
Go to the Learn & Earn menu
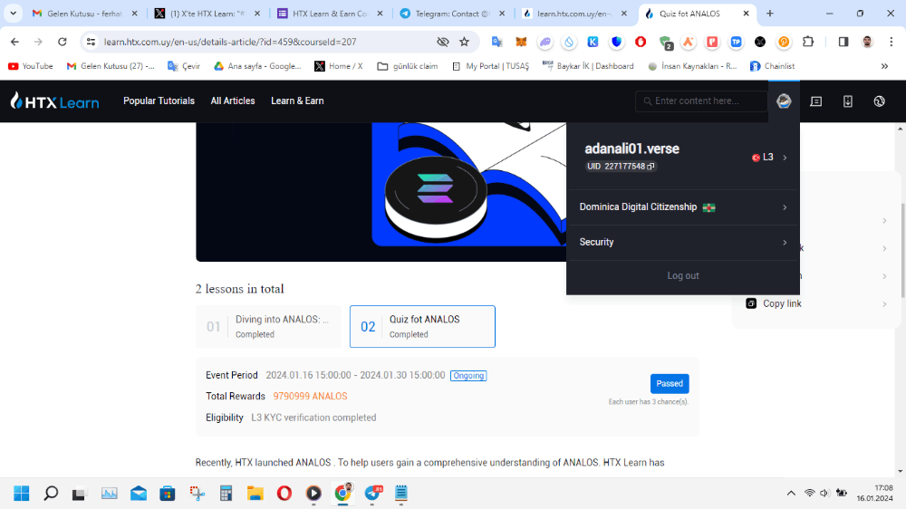[297, 101]
